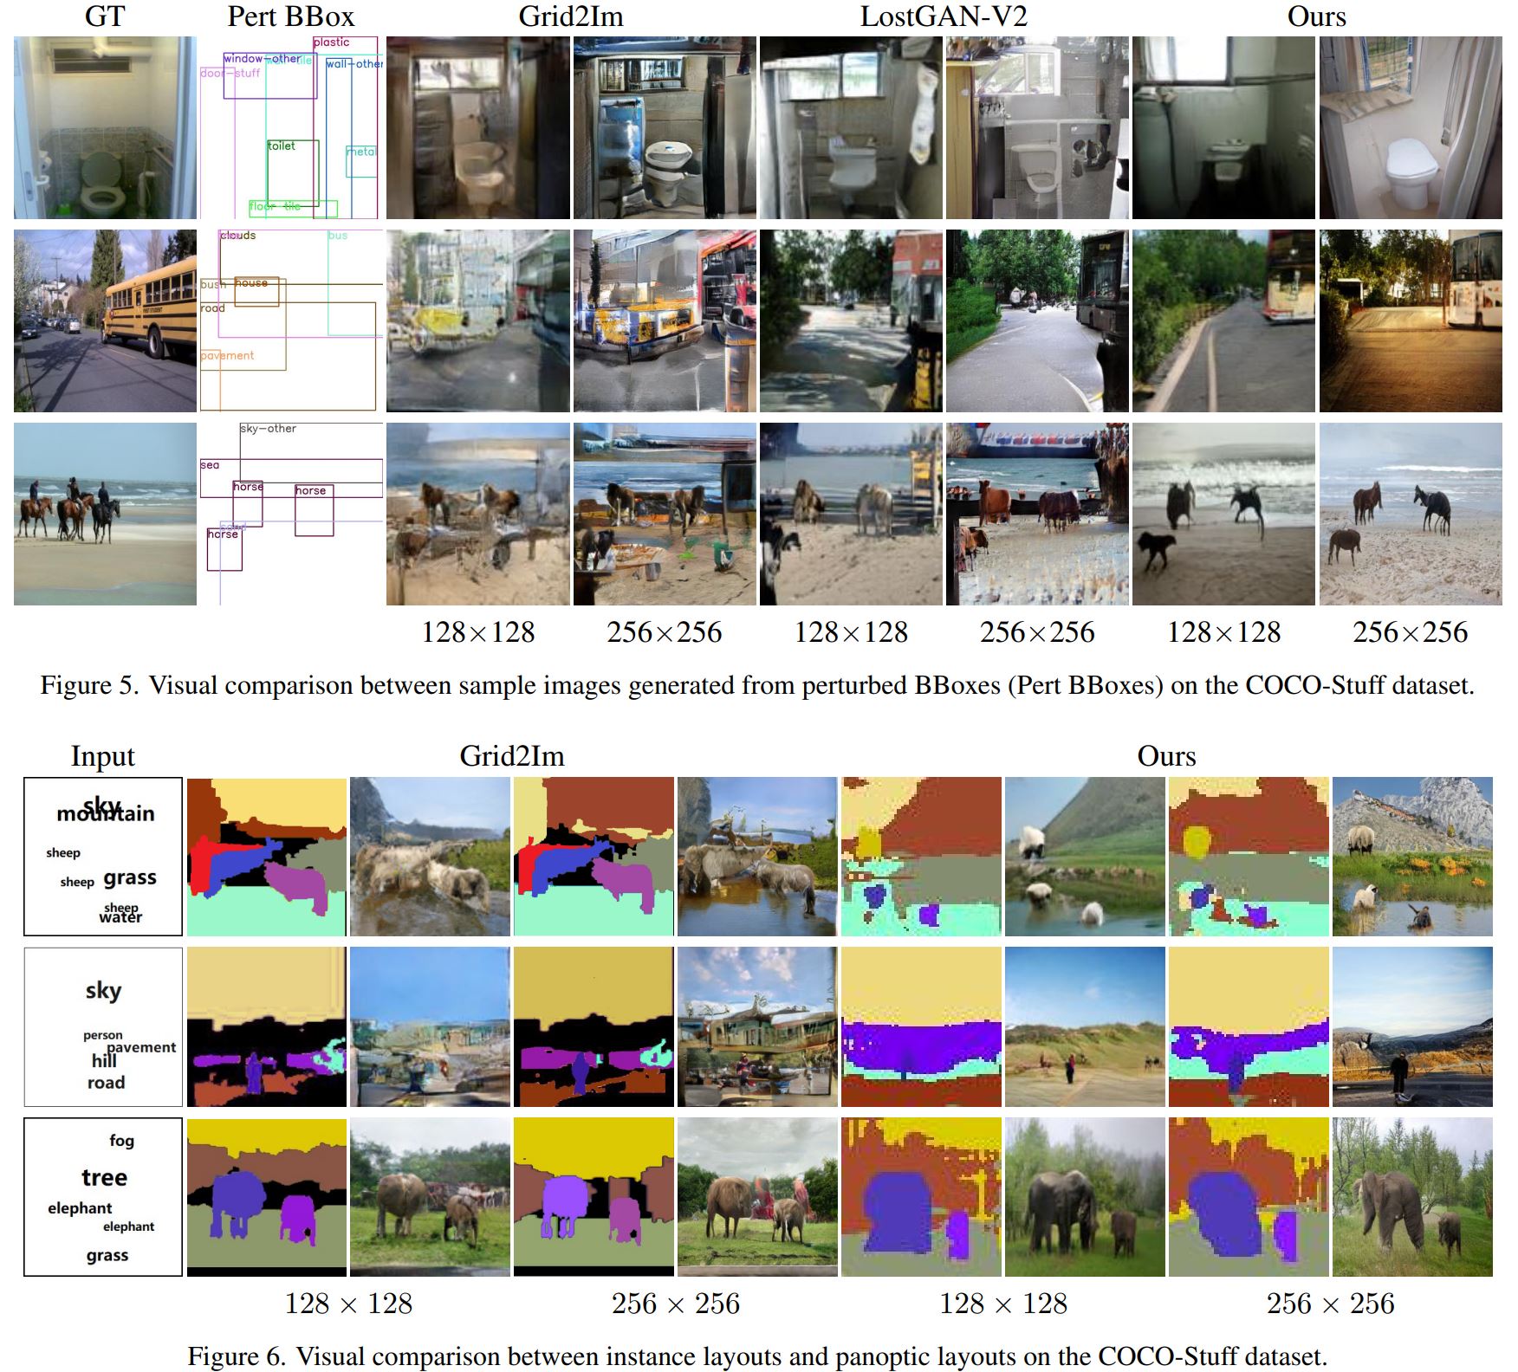The width and height of the screenshot is (1518, 1372).
Task: Click the Grid2Im 128×128 toilet image in Figure 5
Action: [x=478, y=127]
